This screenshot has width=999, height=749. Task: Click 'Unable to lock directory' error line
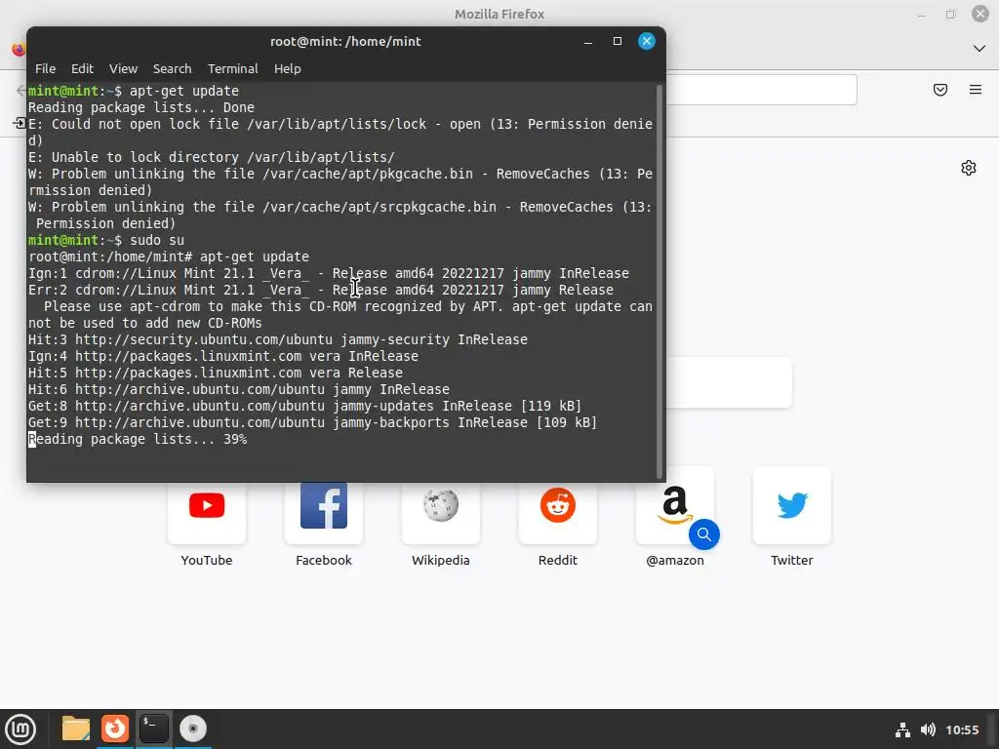click(x=212, y=157)
